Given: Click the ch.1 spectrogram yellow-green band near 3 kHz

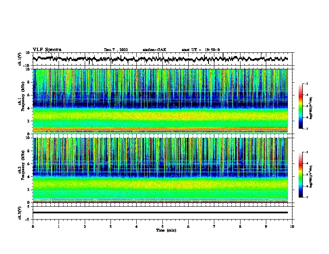Looking at the screenshot, I should point(160,116).
